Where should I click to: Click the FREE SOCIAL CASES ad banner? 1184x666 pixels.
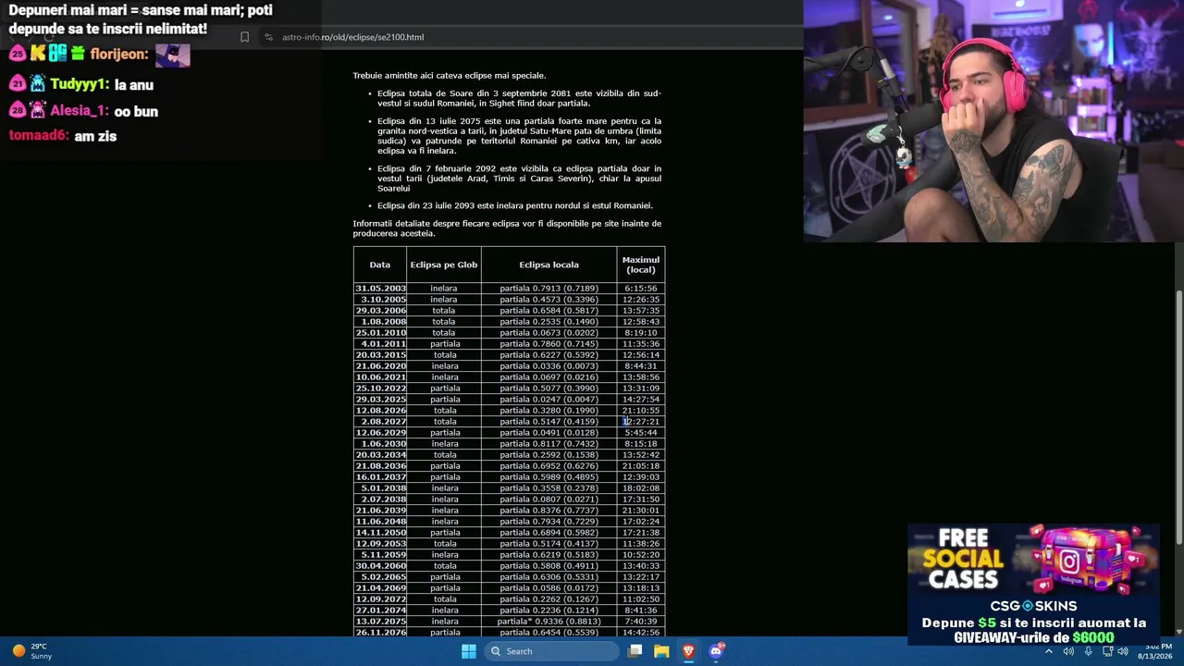[x=1033, y=585]
